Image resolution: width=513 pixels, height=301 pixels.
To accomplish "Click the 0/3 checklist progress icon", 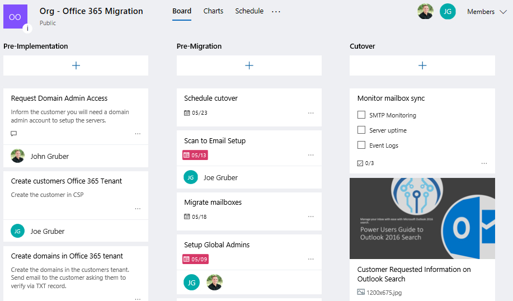I will 360,163.
